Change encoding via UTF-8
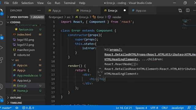The width and height of the screenshot is (196, 110). (x=154, y=108)
